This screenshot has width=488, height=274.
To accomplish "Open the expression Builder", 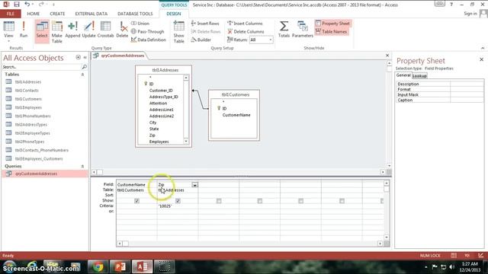I will pyautogui.click(x=201, y=40).
